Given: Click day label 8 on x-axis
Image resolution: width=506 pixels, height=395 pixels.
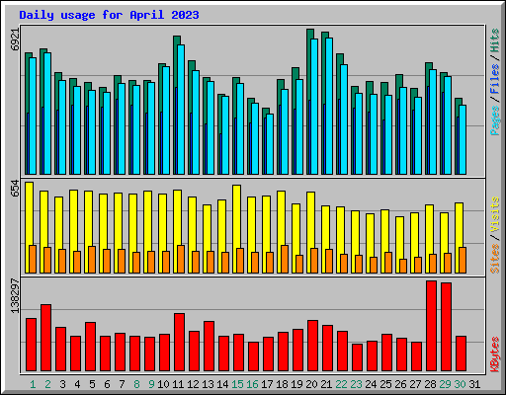Looking at the screenshot, I should (136, 384).
